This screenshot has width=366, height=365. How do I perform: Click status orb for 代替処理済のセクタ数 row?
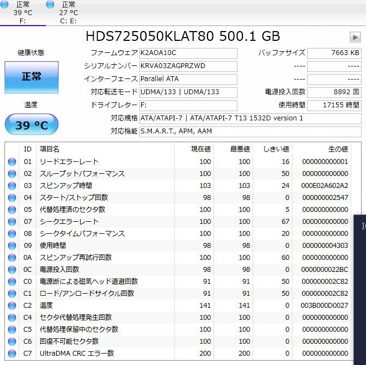12,210
